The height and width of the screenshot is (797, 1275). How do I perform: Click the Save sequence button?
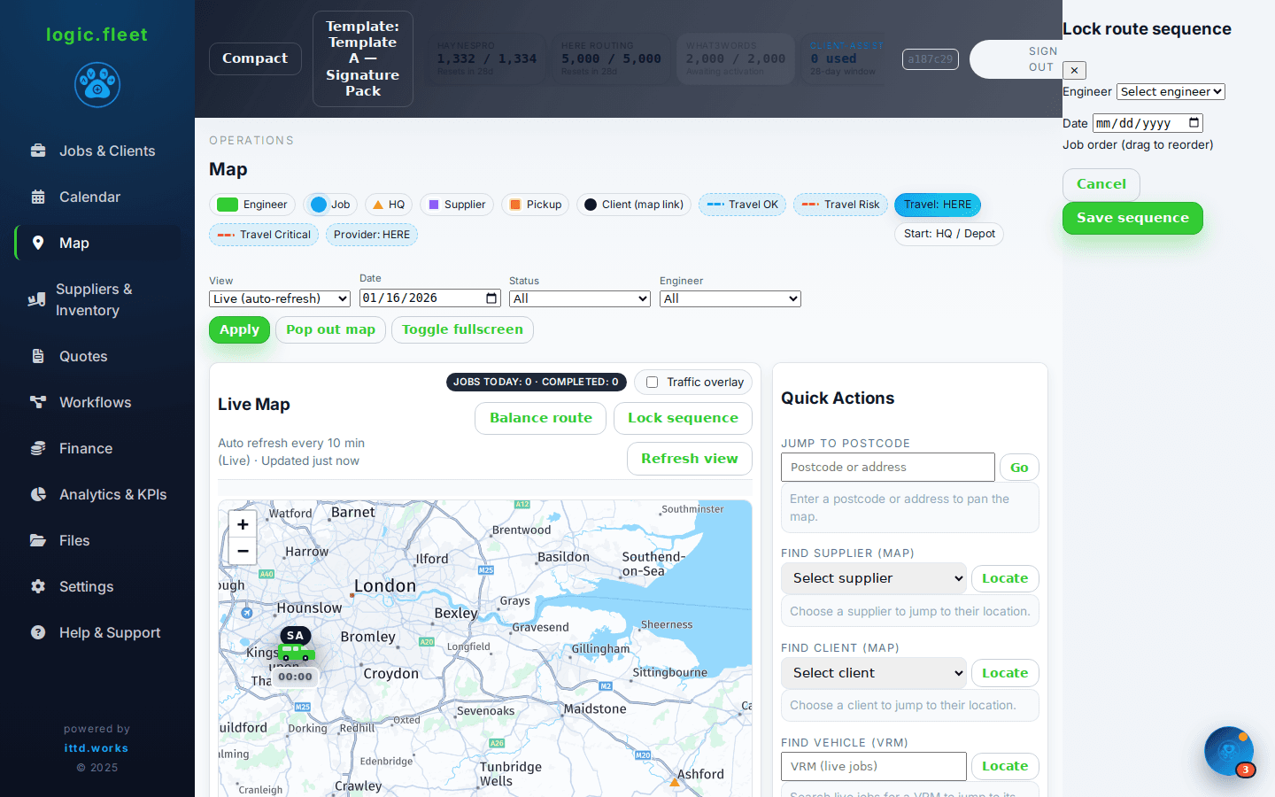click(1132, 218)
